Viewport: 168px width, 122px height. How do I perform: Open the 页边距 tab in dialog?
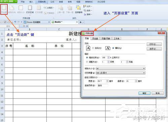(95, 39)
